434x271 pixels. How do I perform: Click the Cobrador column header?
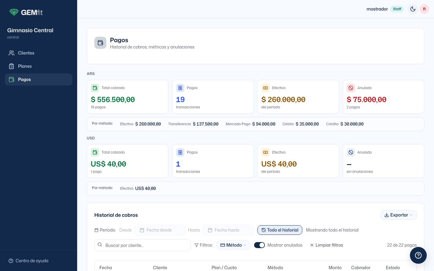pos(361,268)
